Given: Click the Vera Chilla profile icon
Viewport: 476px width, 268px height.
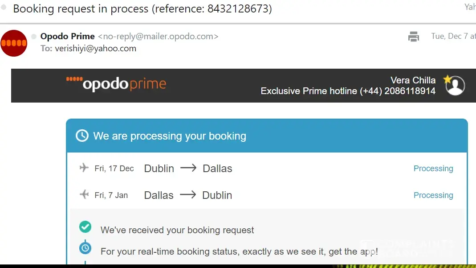Looking at the screenshot, I should (455, 86).
